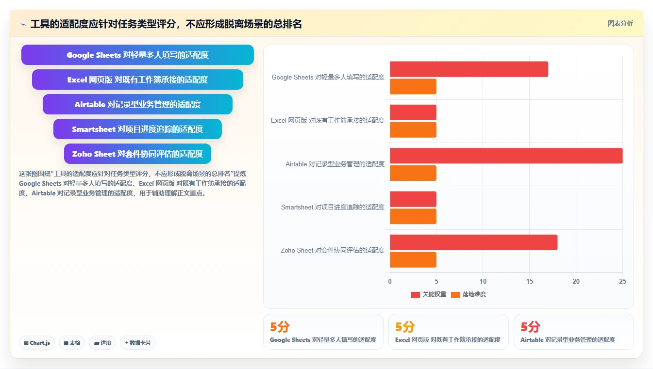Screen dimensions: 653x369
Task: Click the 表格 tag chip
Action: [x=72, y=343]
